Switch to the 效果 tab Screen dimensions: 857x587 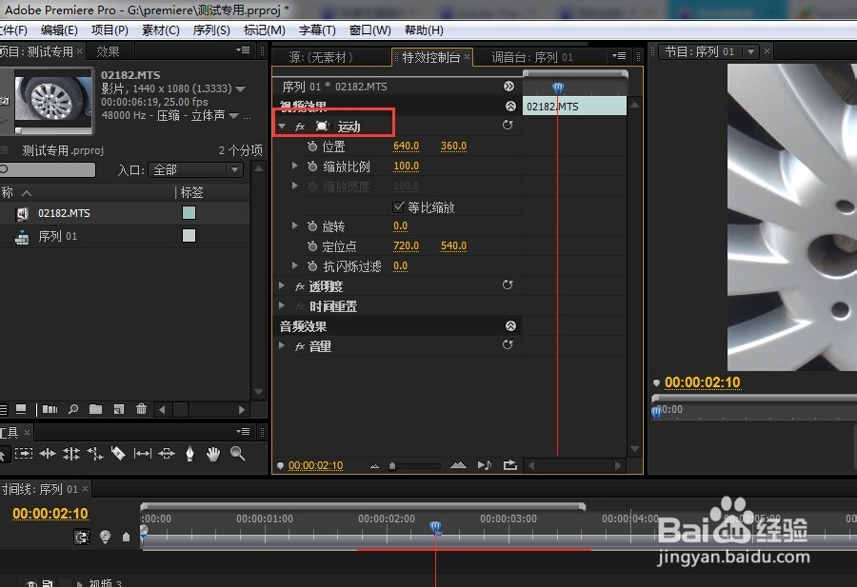pyautogui.click(x=108, y=51)
